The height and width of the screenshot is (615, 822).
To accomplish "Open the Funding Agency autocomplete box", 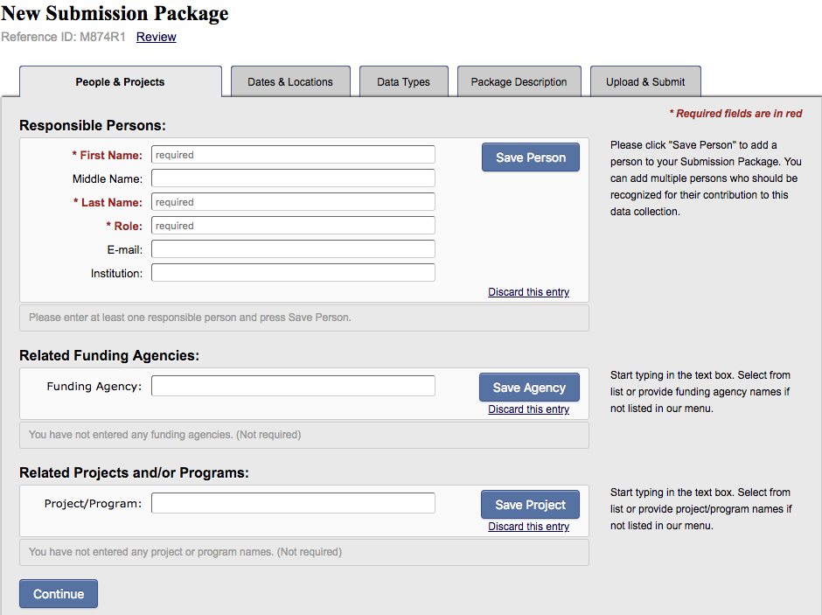I will coord(293,386).
